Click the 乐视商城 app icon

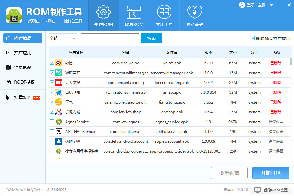59,112
